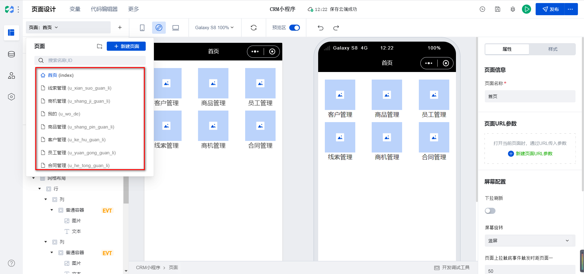Open the data source database icon

(x=11, y=54)
